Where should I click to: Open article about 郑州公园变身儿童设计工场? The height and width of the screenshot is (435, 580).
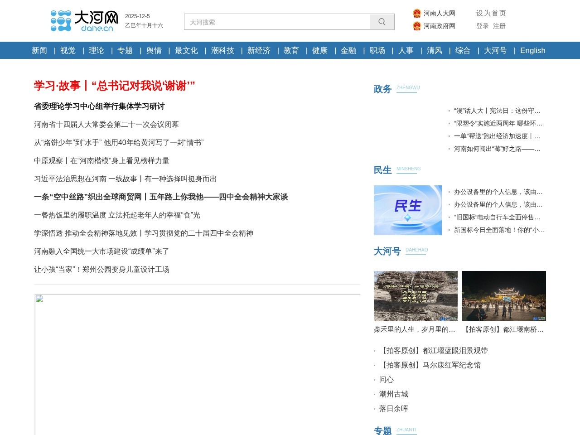tap(101, 269)
